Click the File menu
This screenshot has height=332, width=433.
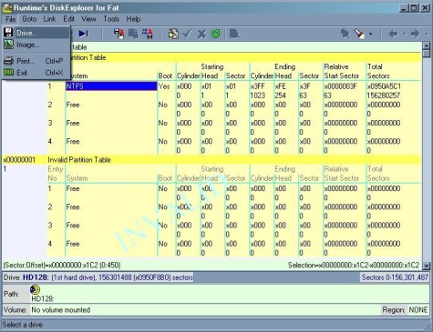point(10,19)
